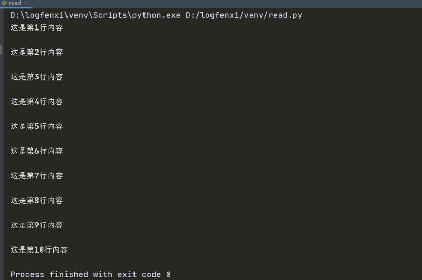Click the output line 这是第8行内容
Screen dimensions: 422x280
pos(36,201)
